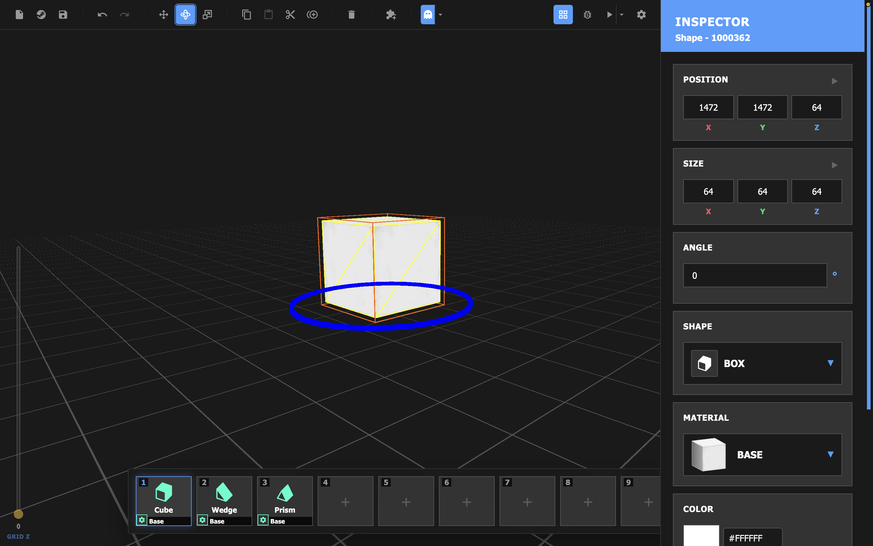Viewport: 873px width, 546px height.
Task: Undo the last action
Action: (102, 15)
